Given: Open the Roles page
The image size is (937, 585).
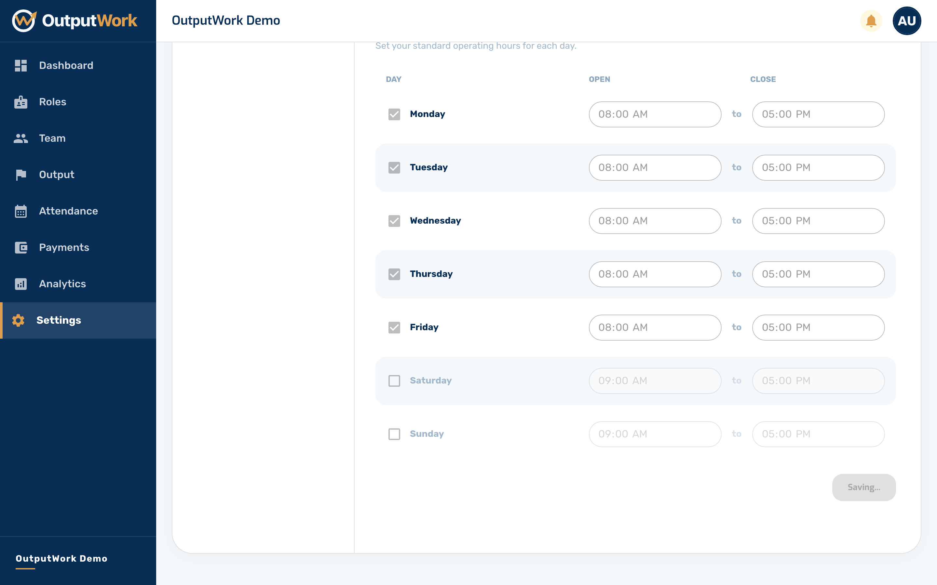Looking at the screenshot, I should point(78,102).
